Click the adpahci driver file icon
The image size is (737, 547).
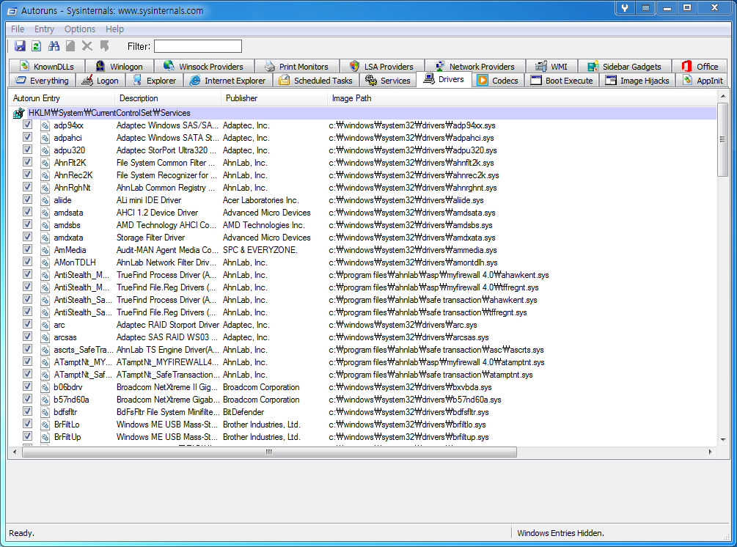pos(45,138)
